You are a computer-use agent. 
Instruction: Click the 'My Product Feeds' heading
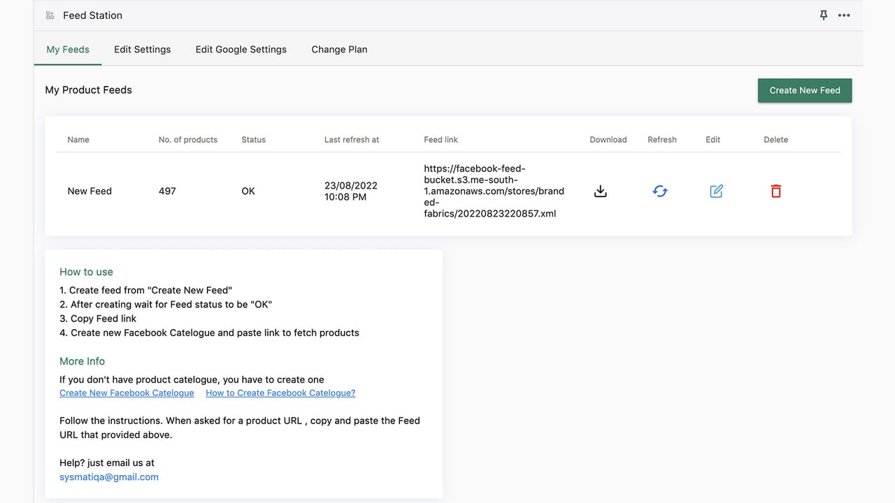coord(89,90)
